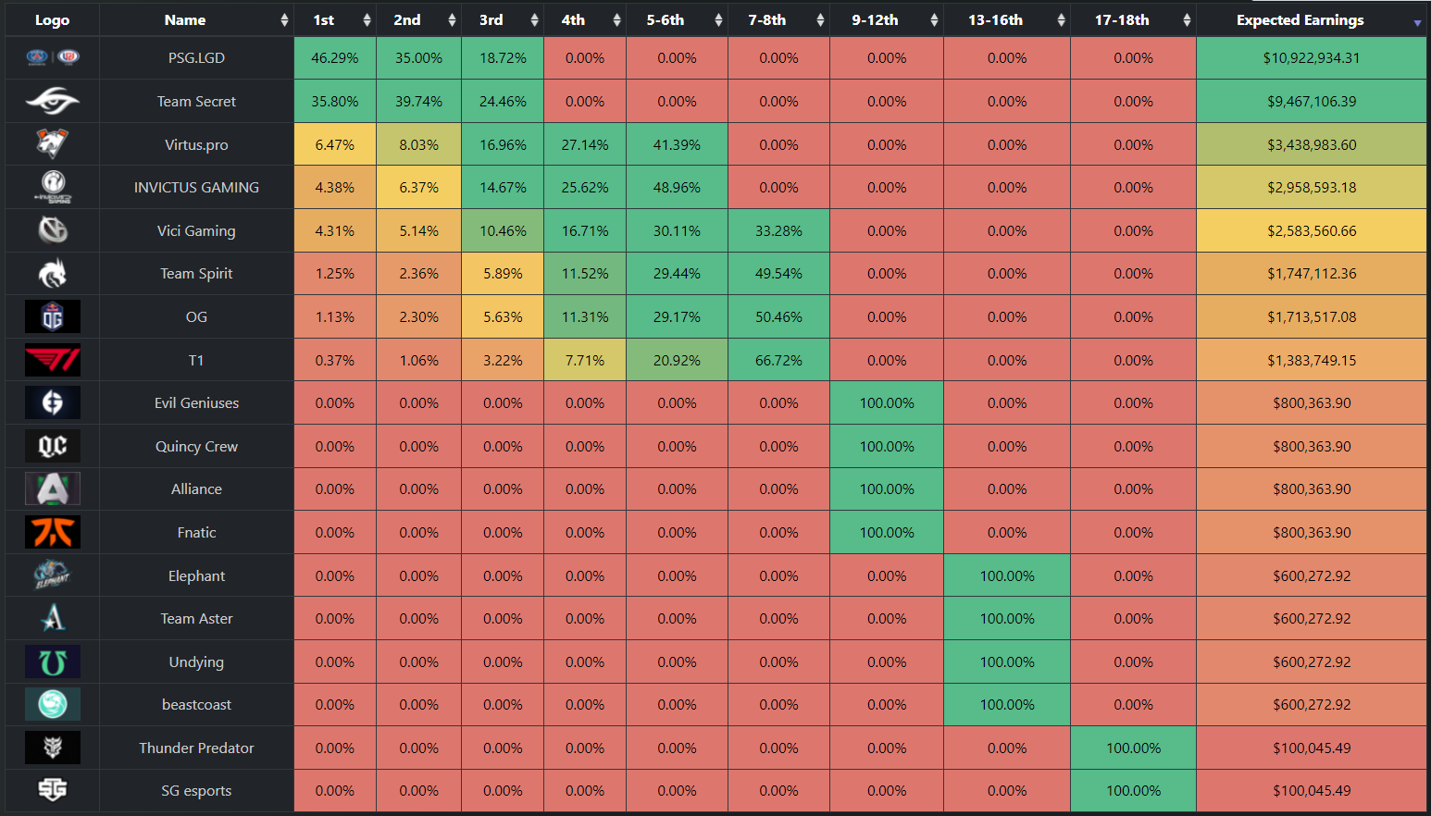Sort table by Name column arrows

pos(284,20)
